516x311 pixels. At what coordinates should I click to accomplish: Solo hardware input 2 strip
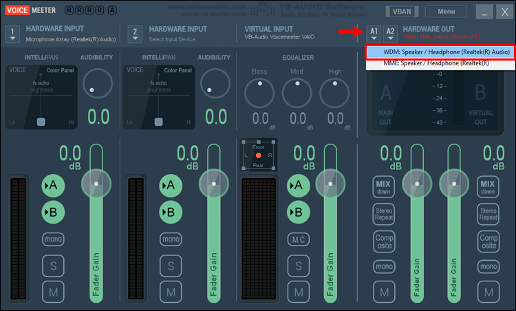tap(171, 266)
